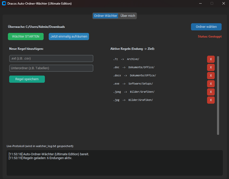The height and width of the screenshot is (179, 229).
Task: Open the Über mich tab
Action: point(128,16)
